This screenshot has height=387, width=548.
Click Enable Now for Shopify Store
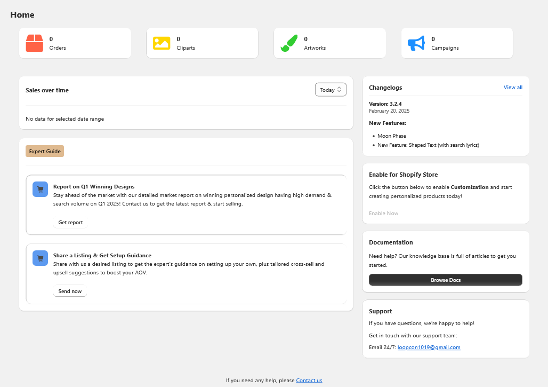(383, 213)
